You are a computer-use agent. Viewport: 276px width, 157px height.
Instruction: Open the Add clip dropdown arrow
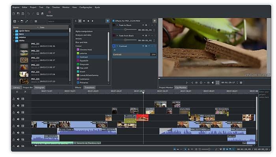tap(18, 21)
